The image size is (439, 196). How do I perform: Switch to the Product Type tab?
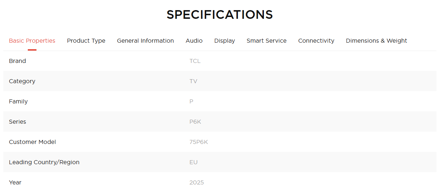pos(86,41)
